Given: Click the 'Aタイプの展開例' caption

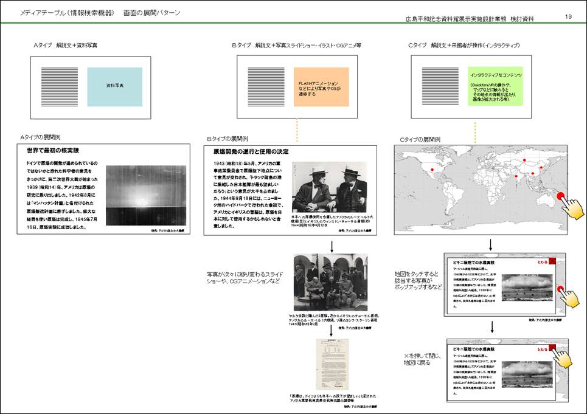Looking at the screenshot, I should tap(40, 137).
